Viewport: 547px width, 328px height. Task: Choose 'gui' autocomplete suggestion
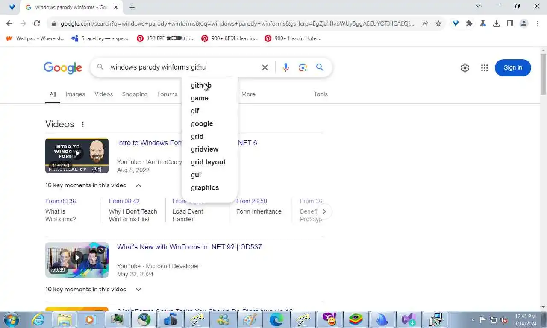(x=209, y=175)
